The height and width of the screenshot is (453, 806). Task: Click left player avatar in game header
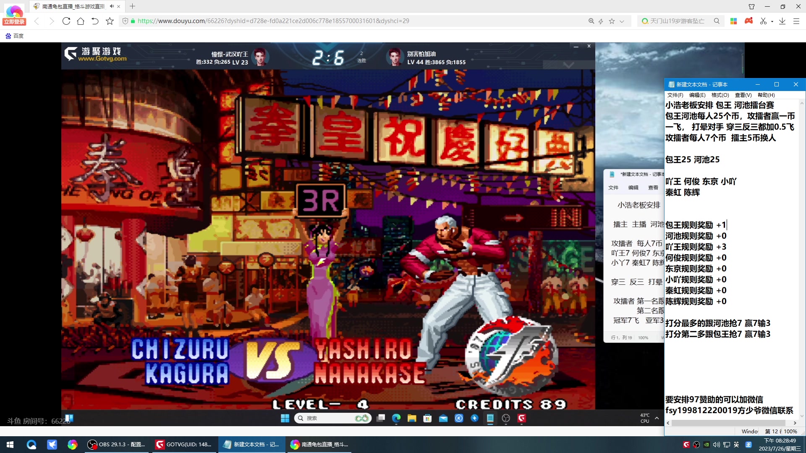(260, 57)
